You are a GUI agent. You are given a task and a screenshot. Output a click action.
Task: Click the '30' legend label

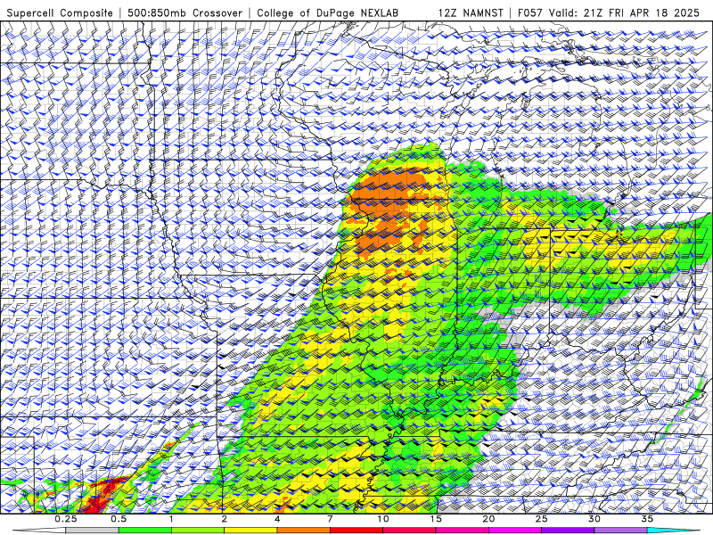594,519
